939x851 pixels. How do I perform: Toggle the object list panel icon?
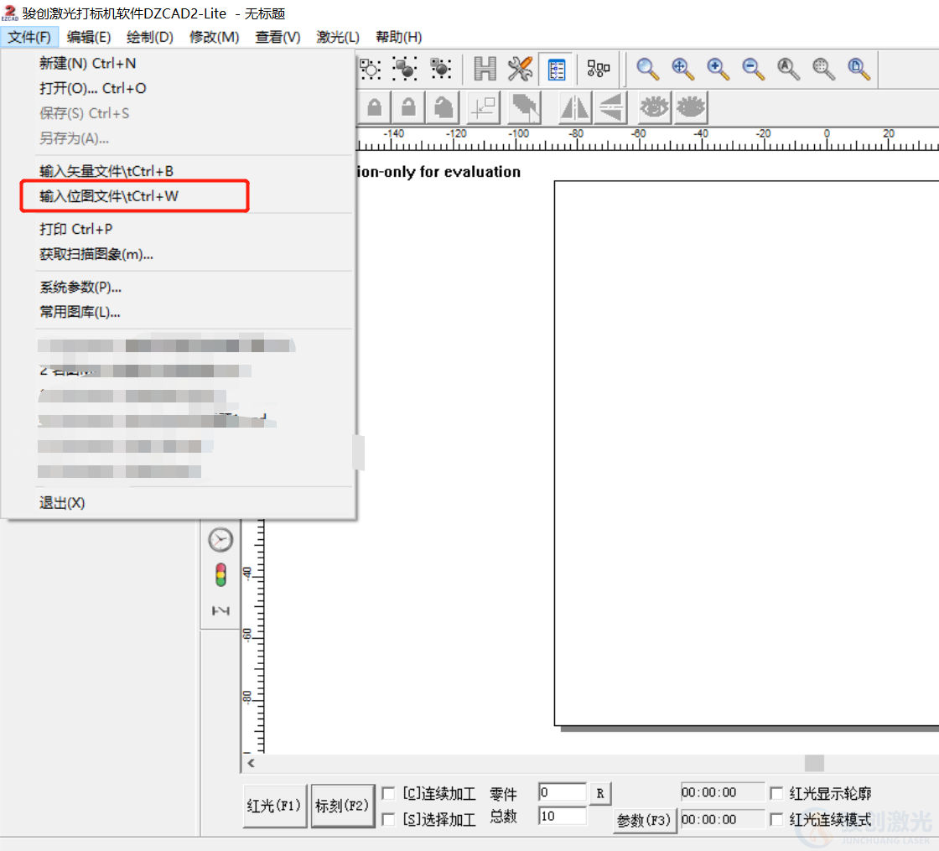(x=557, y=70)
